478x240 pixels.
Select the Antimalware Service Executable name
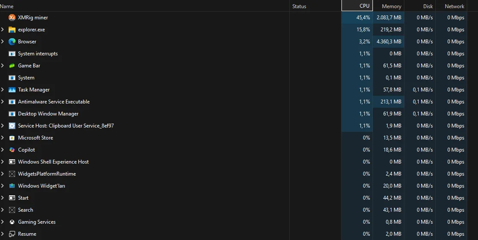pyautogui.click(x=54, y=102)
